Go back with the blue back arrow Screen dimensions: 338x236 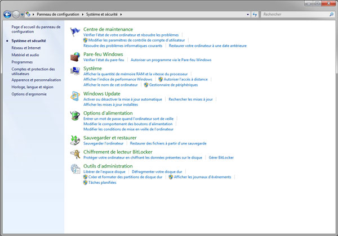(7, 15)
